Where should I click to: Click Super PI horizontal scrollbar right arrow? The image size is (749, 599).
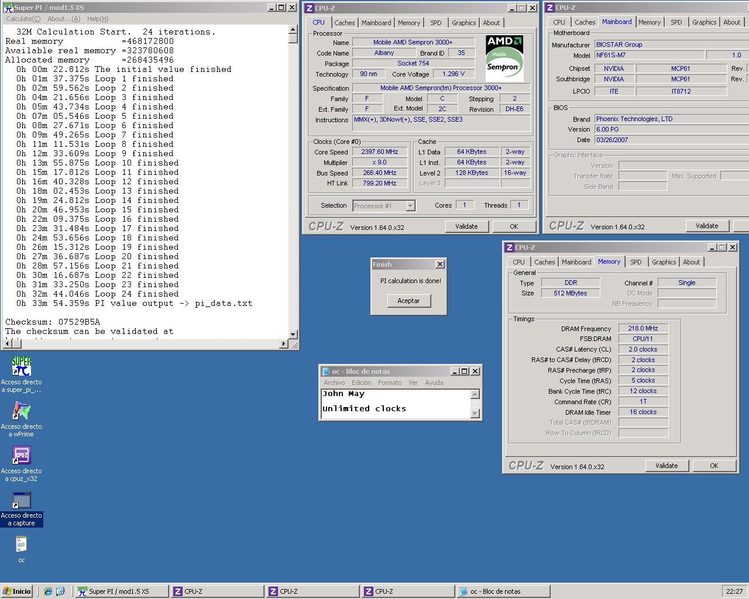click(284, 344)
